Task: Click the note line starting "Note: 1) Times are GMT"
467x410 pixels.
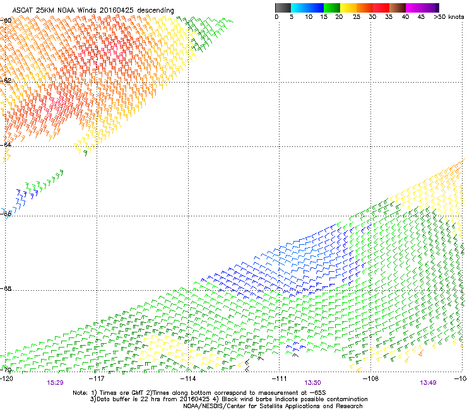Action: click(199, 393)
